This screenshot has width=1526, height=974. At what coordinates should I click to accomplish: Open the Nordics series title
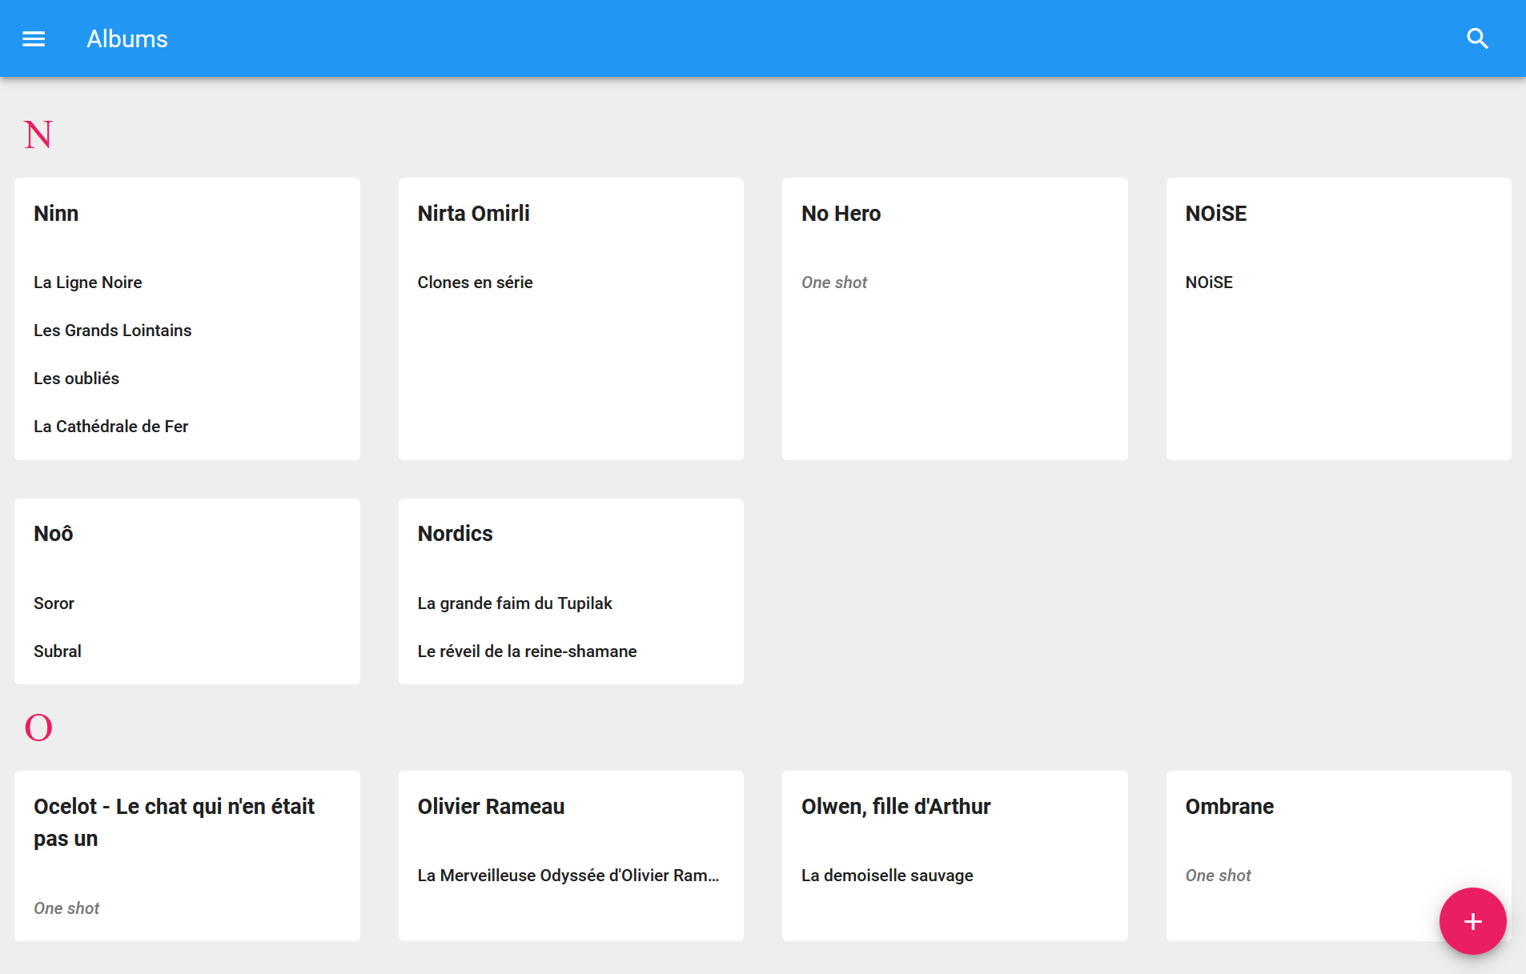(x=456, y=534)
